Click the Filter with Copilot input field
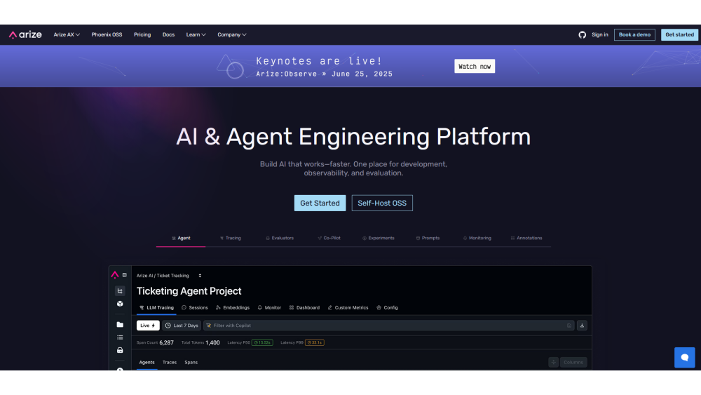Image resolution: width=701 pixels, height=395 pixels. pyautogui.click(x=388, y=326)
